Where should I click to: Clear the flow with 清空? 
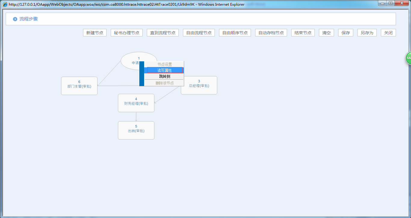[326, 33]
